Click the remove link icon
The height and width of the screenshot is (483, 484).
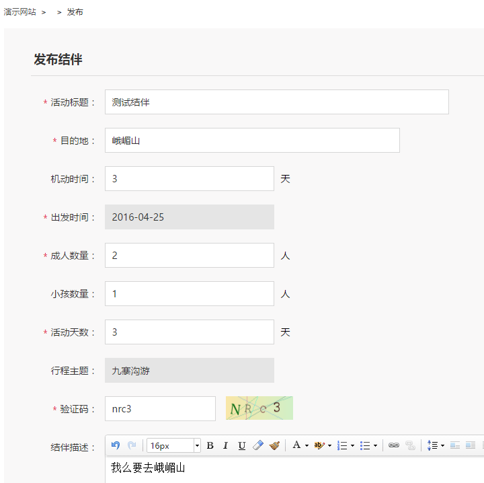(x=410, y=445)
